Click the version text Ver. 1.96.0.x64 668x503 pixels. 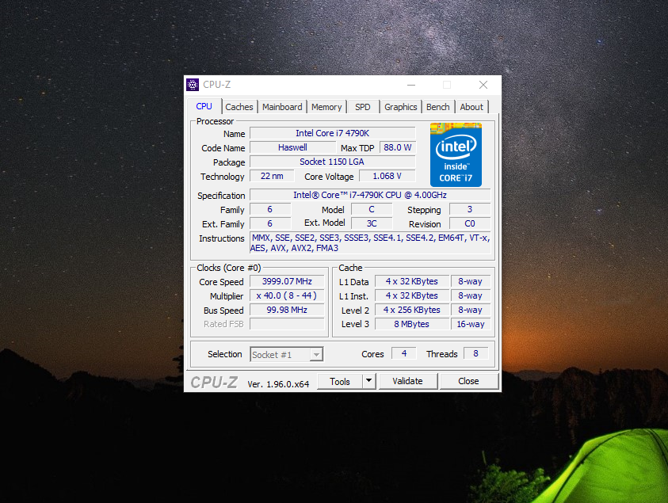coord(278,384)
